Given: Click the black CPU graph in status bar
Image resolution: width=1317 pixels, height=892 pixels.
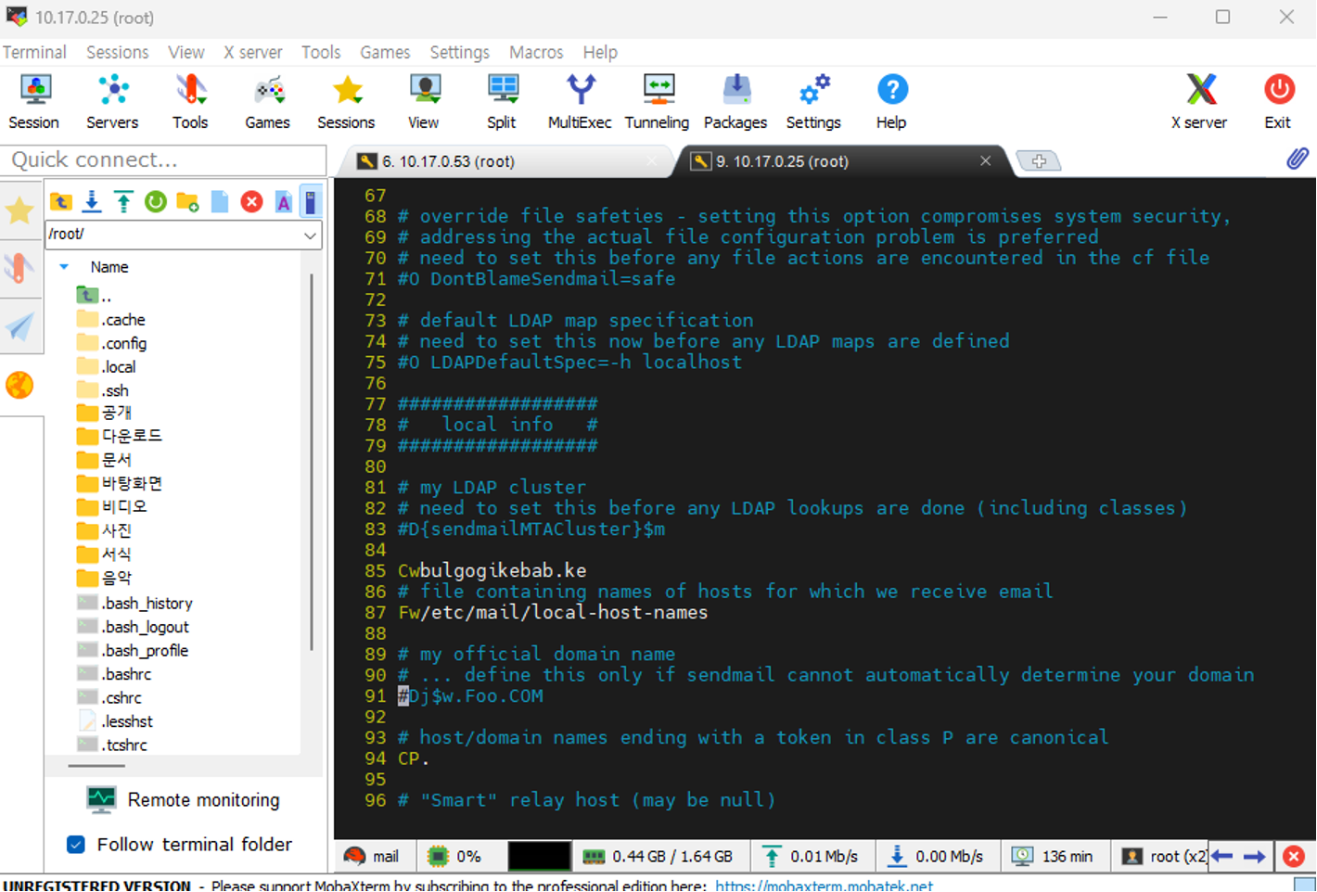Looking at the screenshot, I should (x=539, y=857).
